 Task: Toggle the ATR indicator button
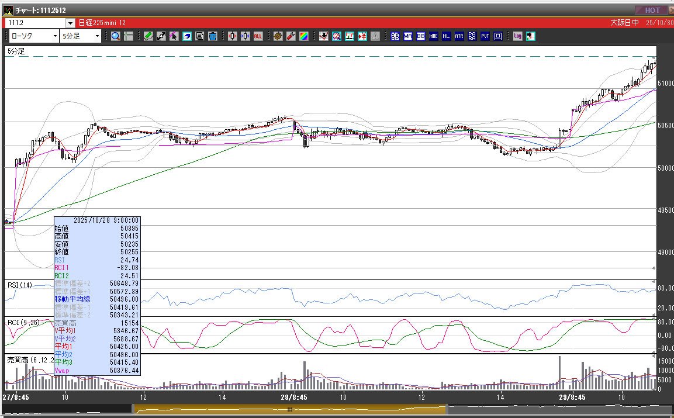pos(459,36)
